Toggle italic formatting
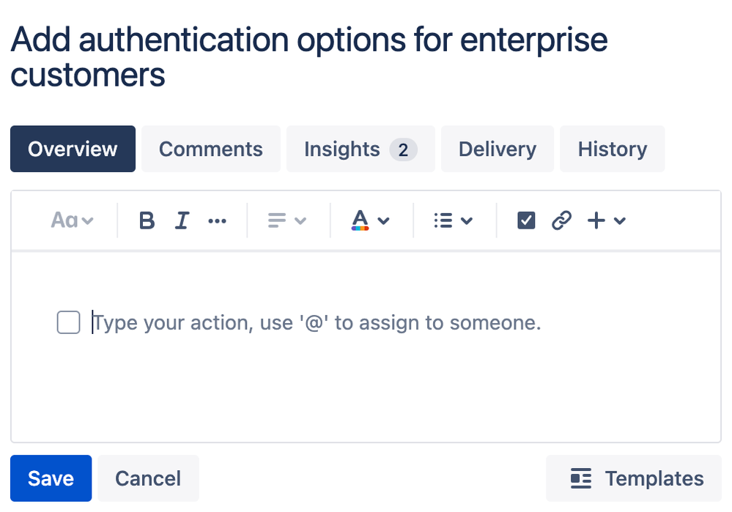The image size is (732, 512). (x=182, y=220)
